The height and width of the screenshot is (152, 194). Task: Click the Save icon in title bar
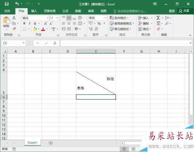point(7,4)
